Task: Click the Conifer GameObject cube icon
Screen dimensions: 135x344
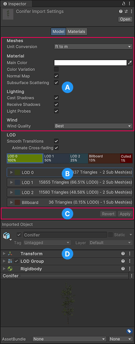Action: click(x=6, y=236)
